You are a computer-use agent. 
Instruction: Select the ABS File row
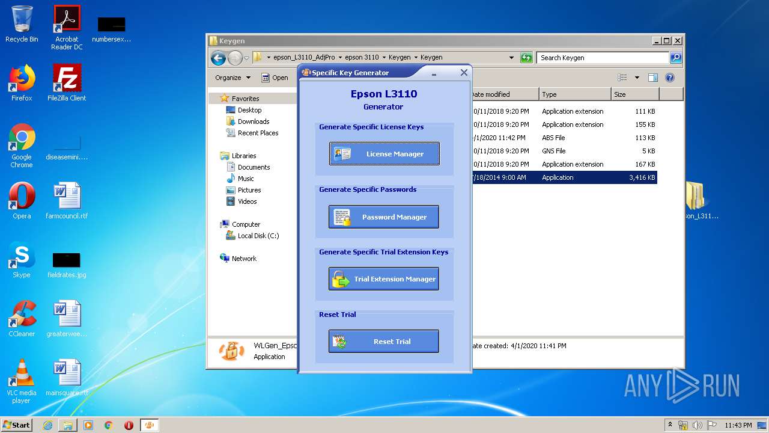click(x=564, y=138)
